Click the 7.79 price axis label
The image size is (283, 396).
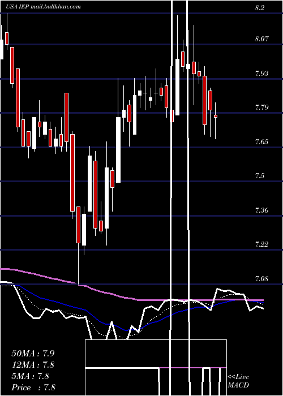[261, 107]
